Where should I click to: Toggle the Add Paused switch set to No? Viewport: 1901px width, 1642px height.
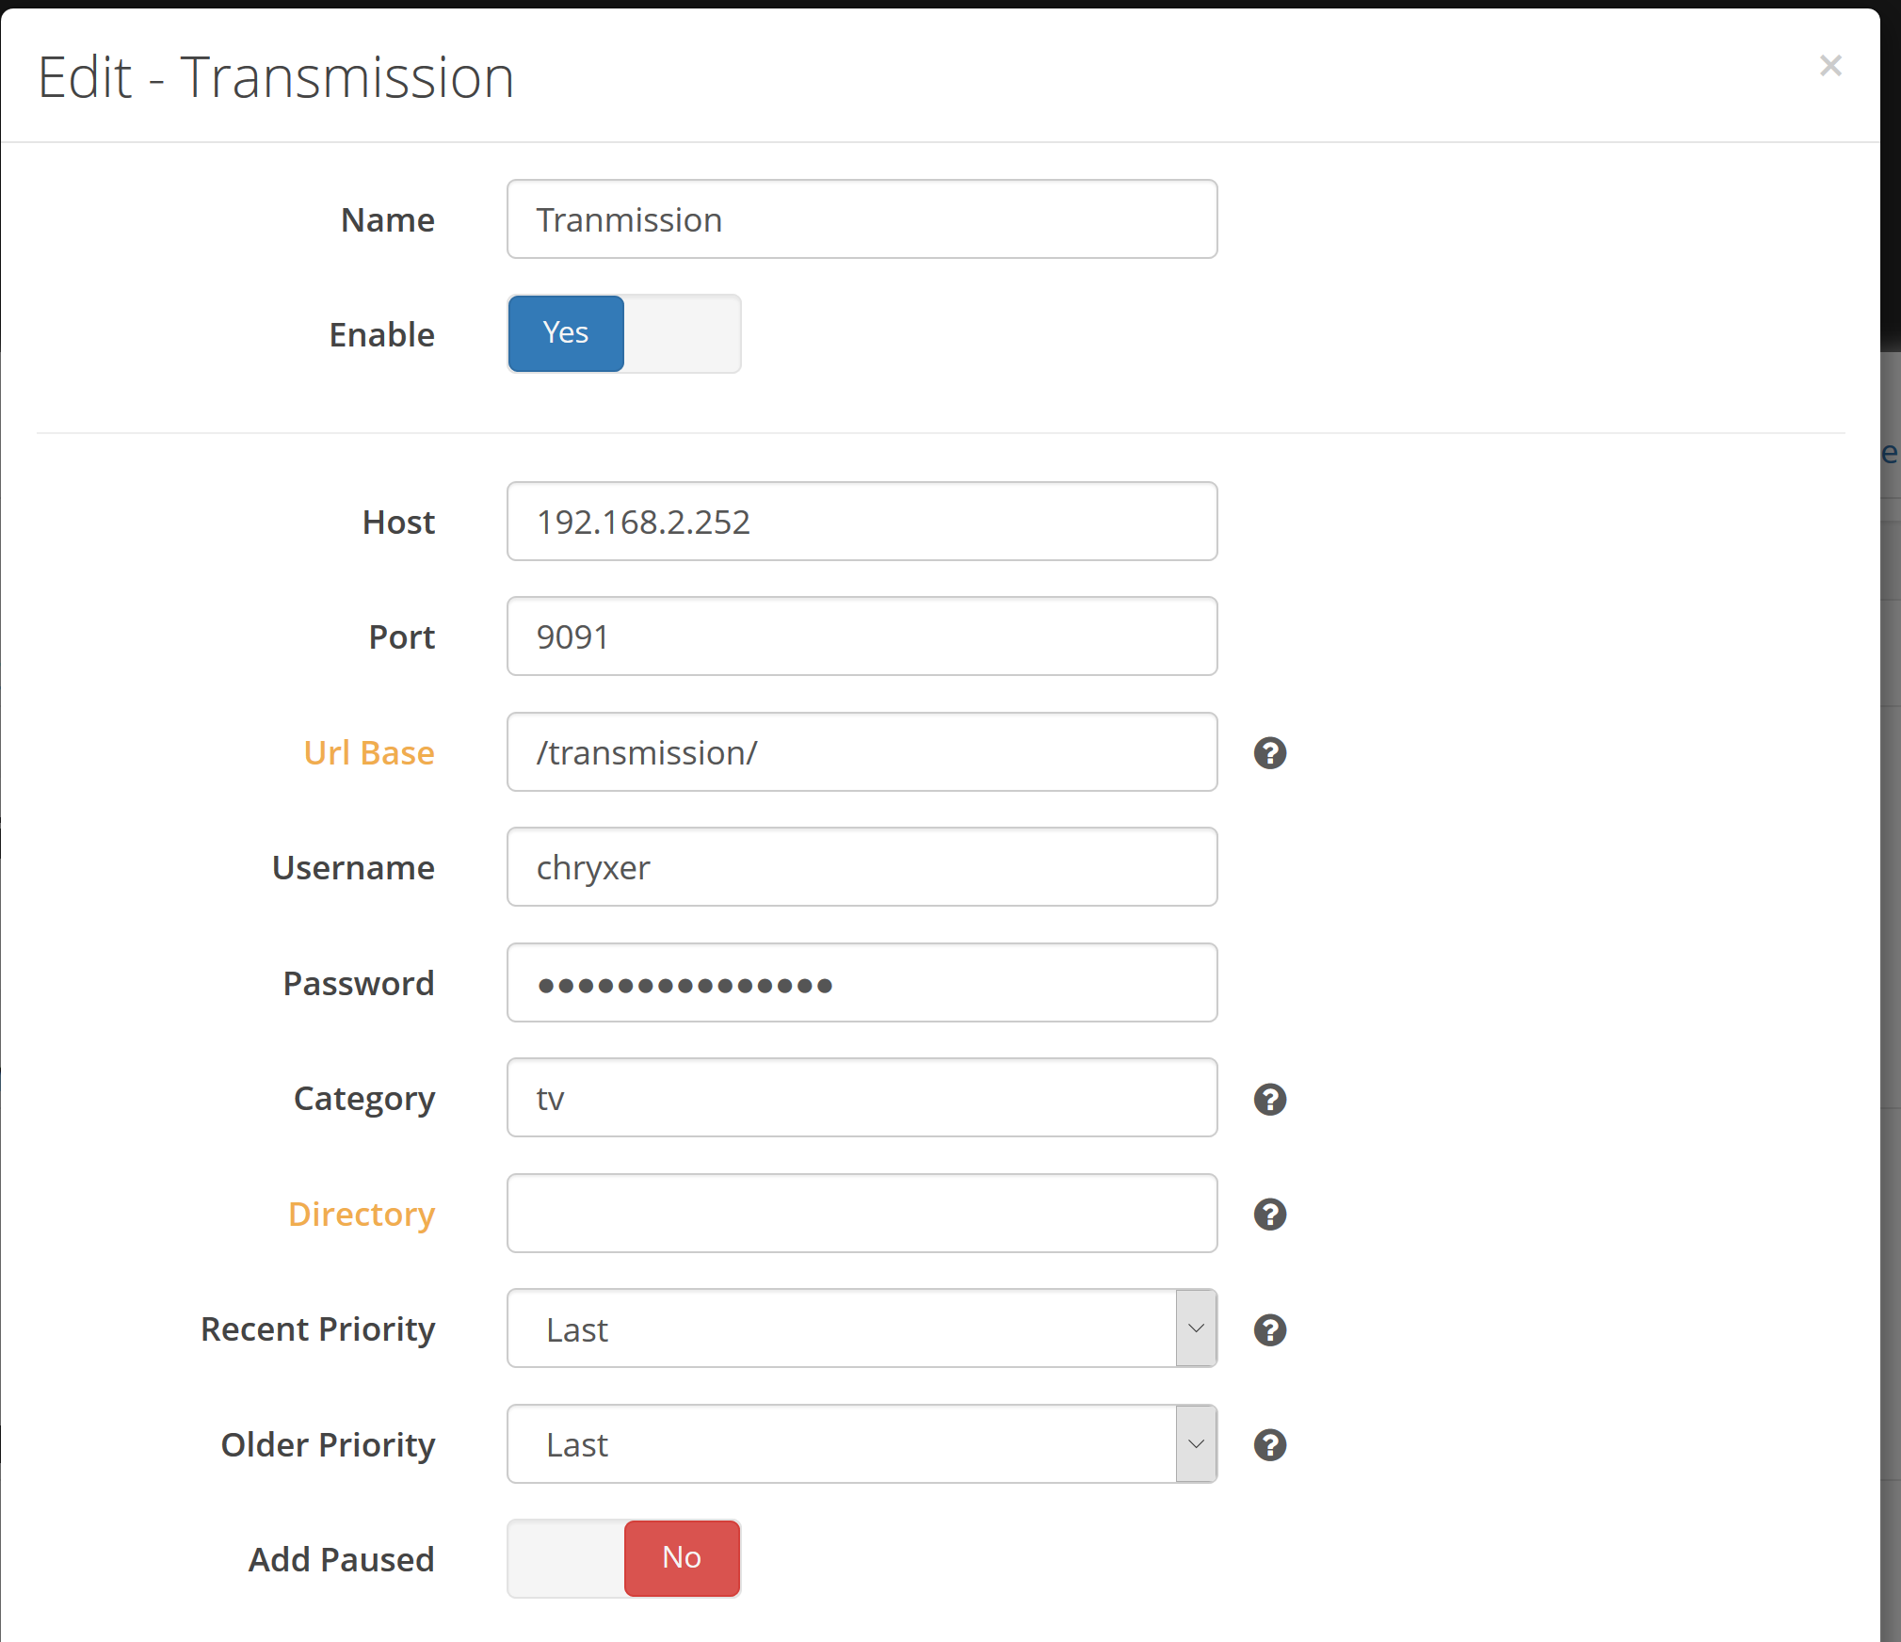coord(623,1558)
